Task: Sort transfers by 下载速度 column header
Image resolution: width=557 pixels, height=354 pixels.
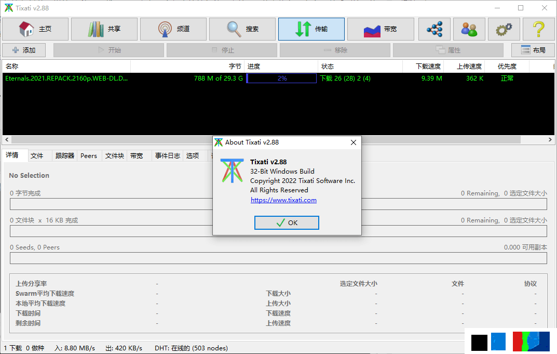Action: tap(423, 67)
